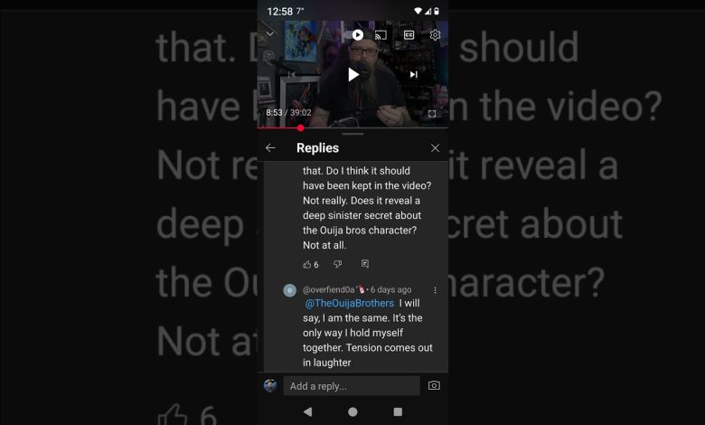Close the Replies panel

(435, 148)
